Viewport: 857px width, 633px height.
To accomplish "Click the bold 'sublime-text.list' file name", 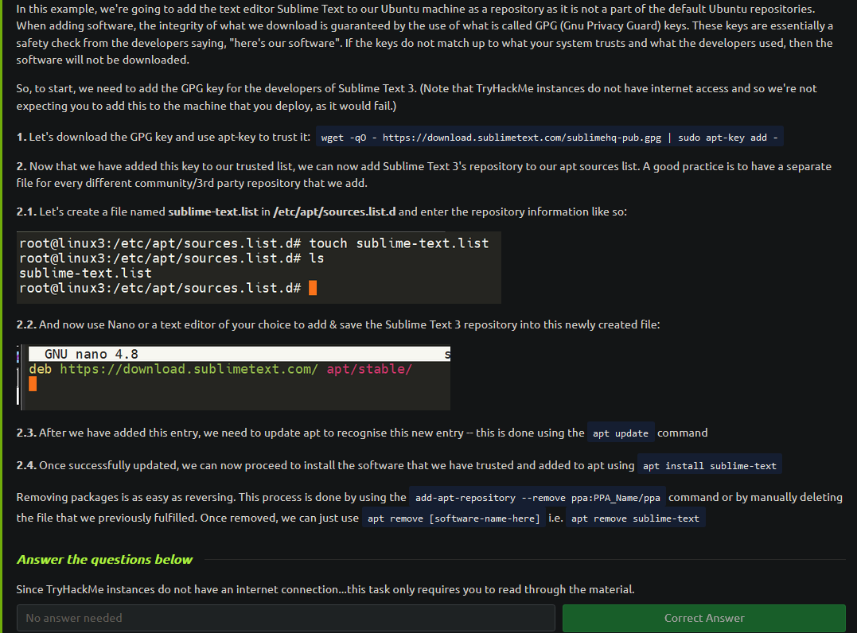I will (213, 212).
